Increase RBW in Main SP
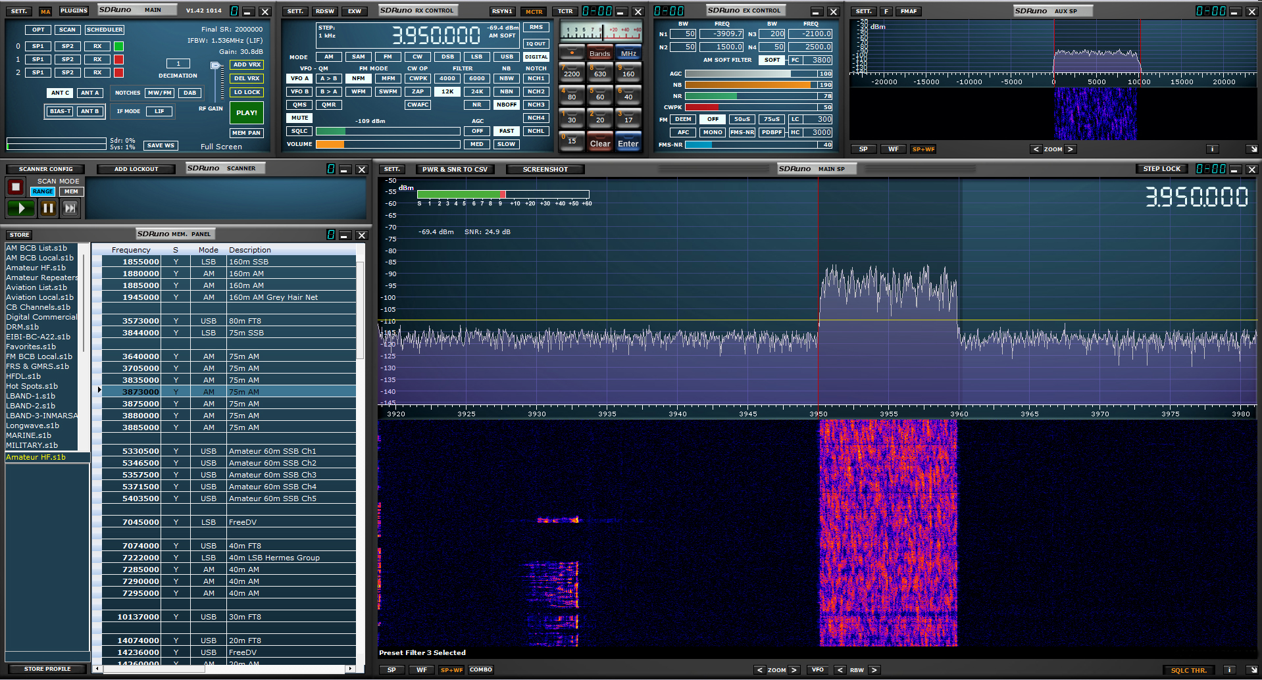 click(874, 670)
